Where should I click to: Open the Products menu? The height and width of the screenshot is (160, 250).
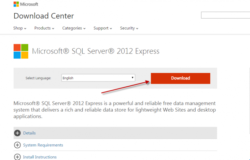point(44,28)
